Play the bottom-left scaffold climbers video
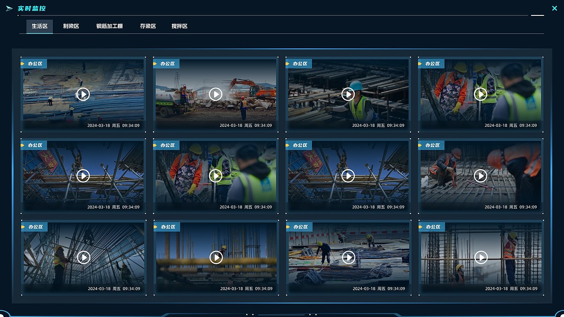Image resolution: width=564 pixels, height=317 pixels. 83,258
